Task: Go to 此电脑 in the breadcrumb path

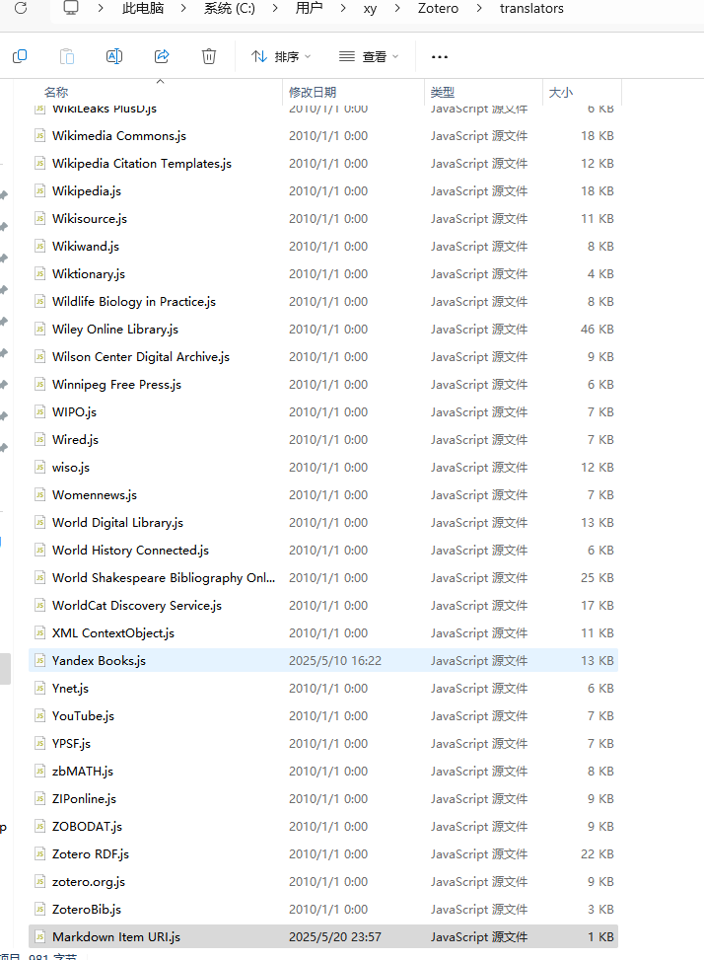Action: pyautogui.click(x=143, y=9)
